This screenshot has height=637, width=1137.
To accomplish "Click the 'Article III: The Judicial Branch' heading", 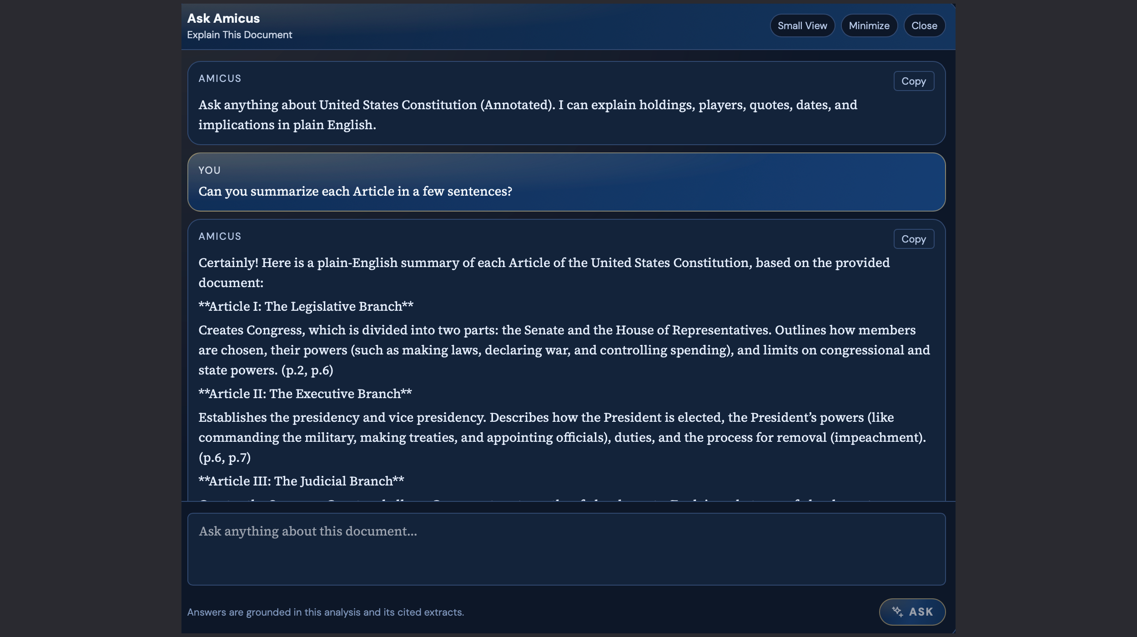I will click(301, 481).
